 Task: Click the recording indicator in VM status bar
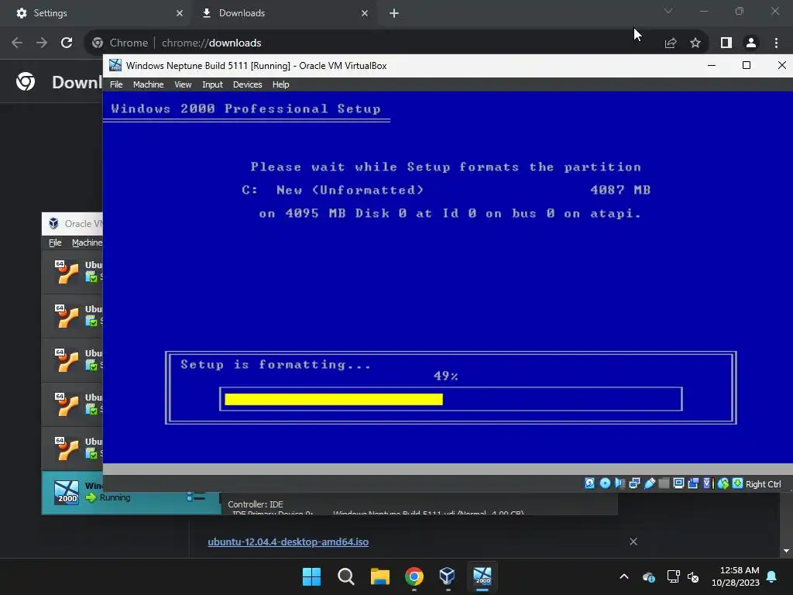693,483
